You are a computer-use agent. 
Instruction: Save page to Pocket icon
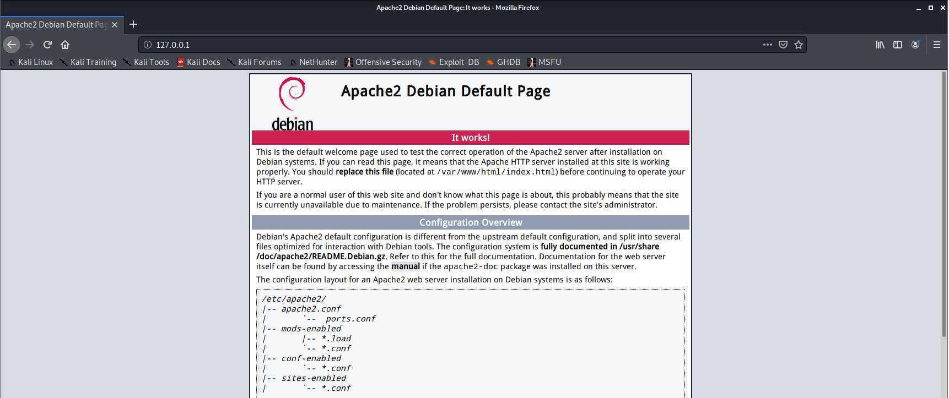tap(783, 45)
